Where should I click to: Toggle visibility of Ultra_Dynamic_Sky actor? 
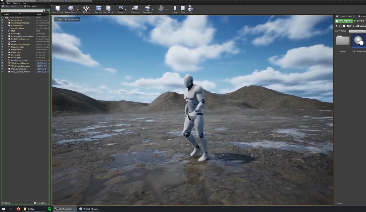click(3, 69)
